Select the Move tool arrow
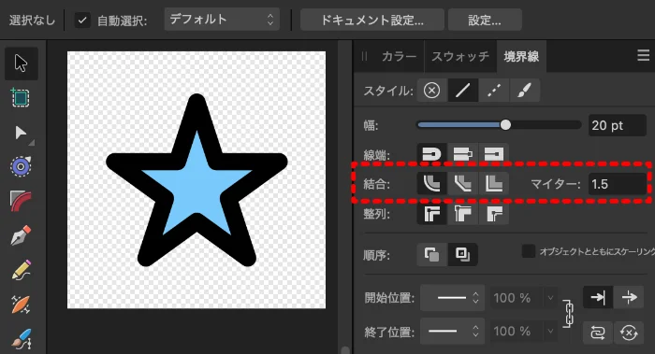Screen dimensions: 655x354 tap(21, 64)
